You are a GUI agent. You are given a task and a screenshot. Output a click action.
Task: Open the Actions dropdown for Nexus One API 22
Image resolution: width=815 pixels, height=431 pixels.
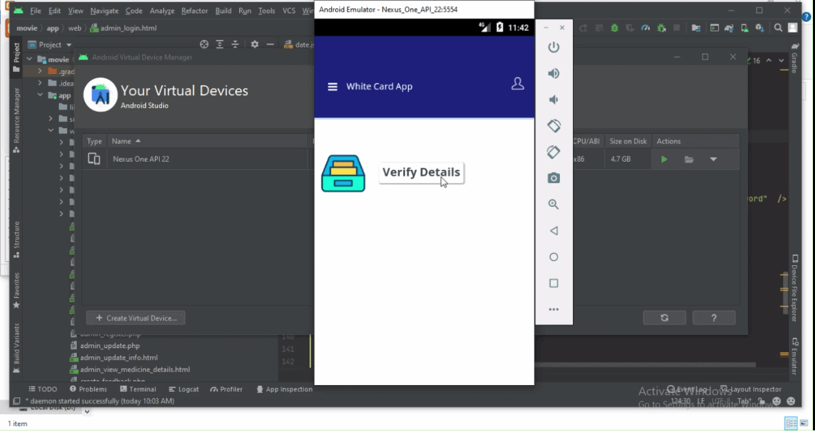pos(713,158)
